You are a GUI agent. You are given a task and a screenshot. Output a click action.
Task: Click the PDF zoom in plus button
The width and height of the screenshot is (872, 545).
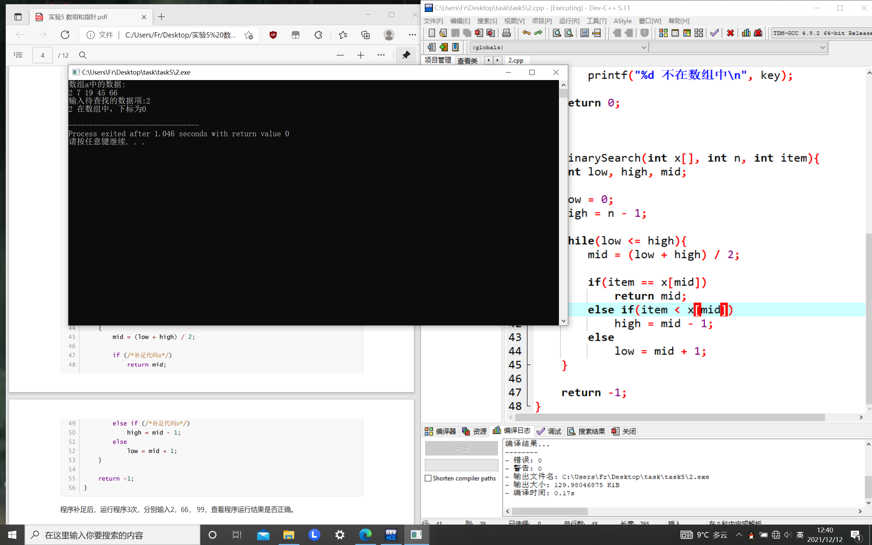360,55
